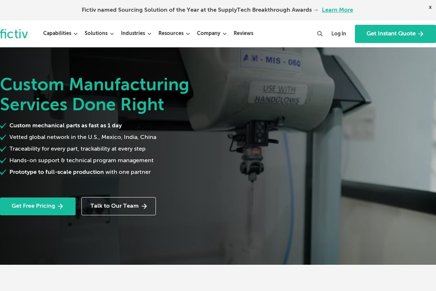436x291 pixels.
Task: Click Talk to Our Team button
Action: coord(119,206)
